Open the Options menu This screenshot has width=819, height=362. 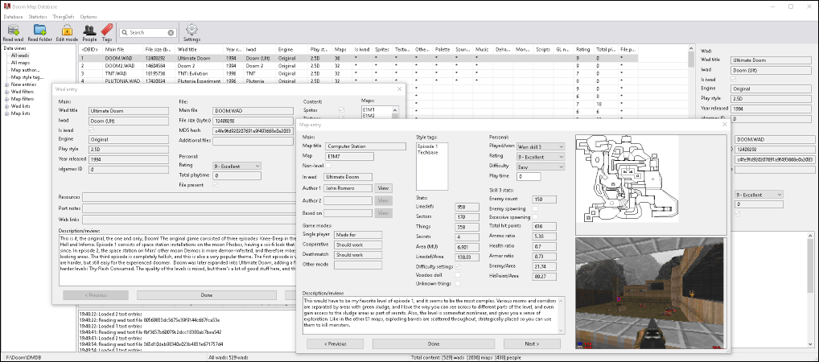[x=88, y=17]
